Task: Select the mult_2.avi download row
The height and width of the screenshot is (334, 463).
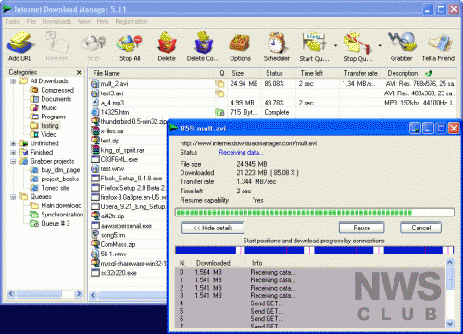Action: (273, 84)
